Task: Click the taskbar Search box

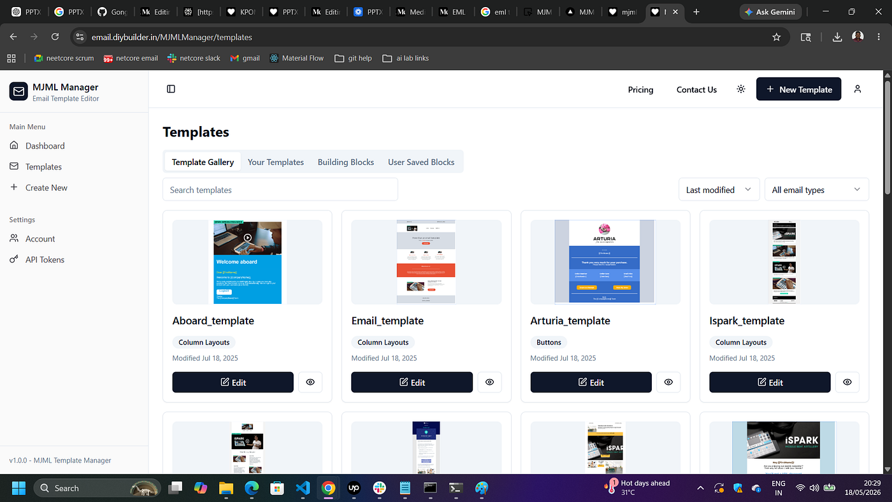Action: click(x=97, y=488)
